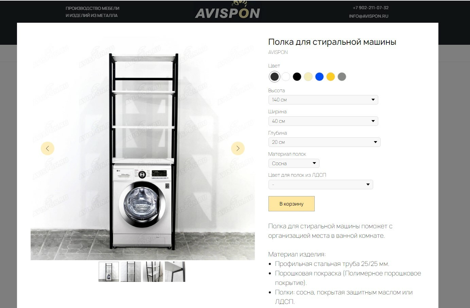Go to the previous product image with the left arrow
This screenshot has height=308, width=470.
tap(48, 148)
